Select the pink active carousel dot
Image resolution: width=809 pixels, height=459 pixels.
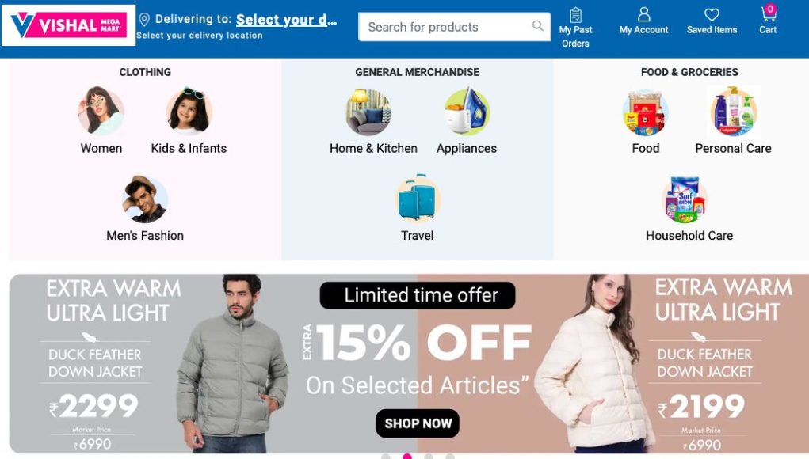(x=407, y=457)
